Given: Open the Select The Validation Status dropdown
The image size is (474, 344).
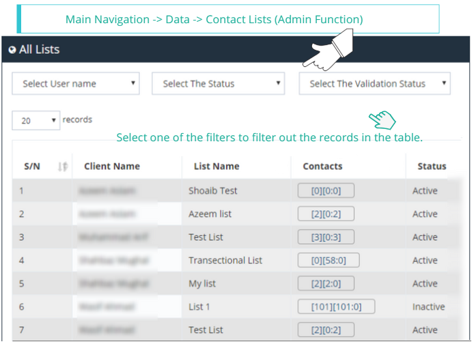Looking at the screenshot, I should click(x=374, y=84).
